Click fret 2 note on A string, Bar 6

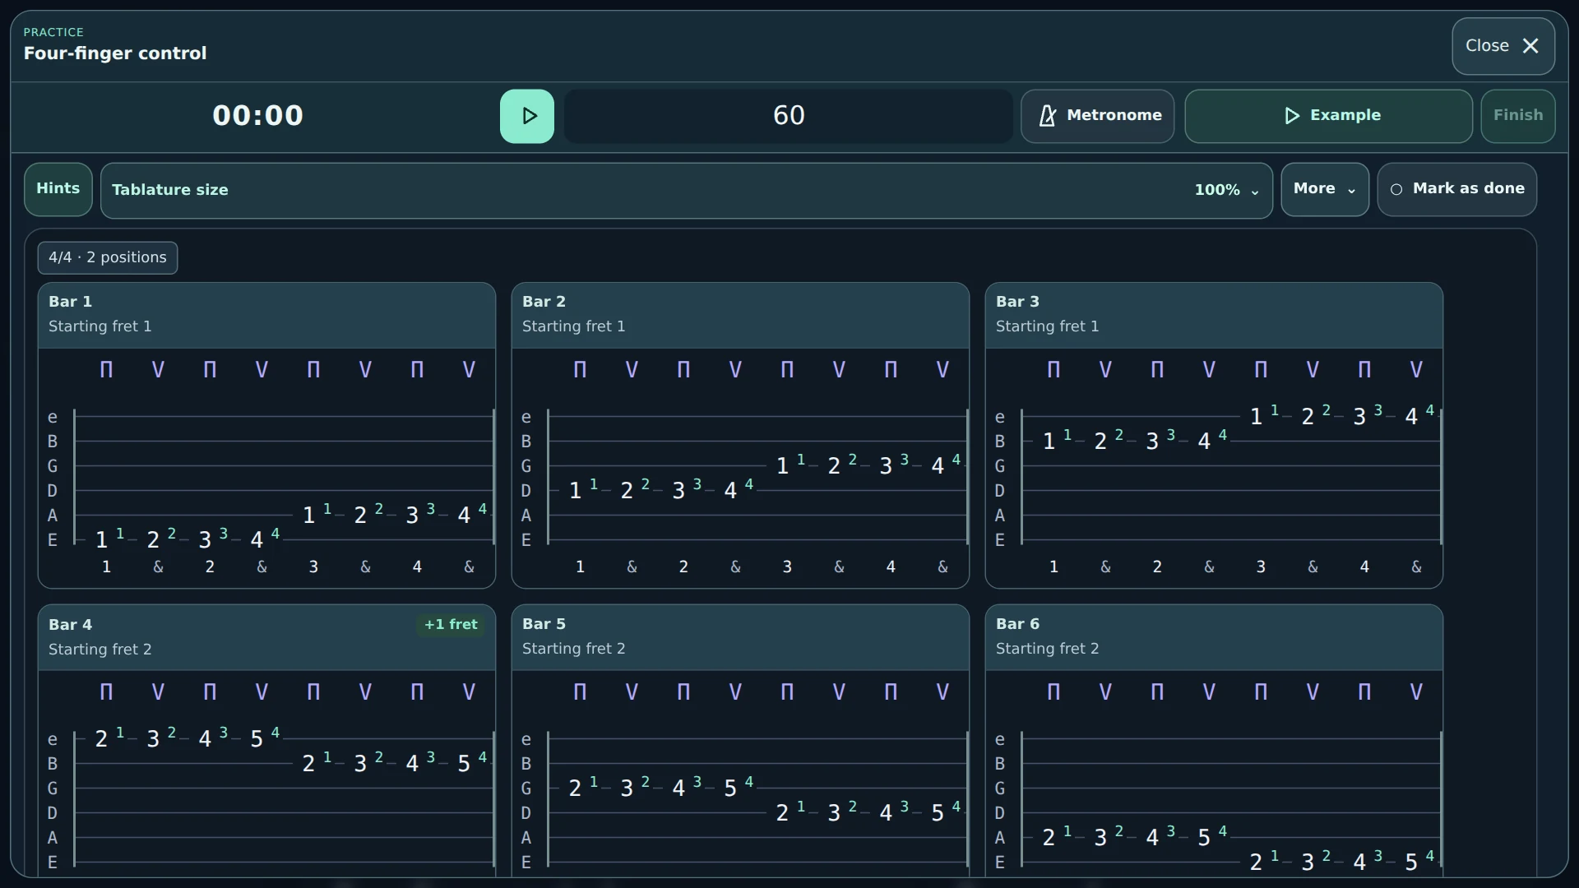(1049, 838)
